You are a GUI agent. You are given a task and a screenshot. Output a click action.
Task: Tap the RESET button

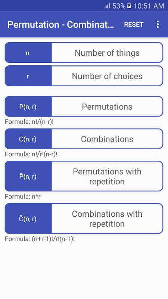tap(134, 25)
